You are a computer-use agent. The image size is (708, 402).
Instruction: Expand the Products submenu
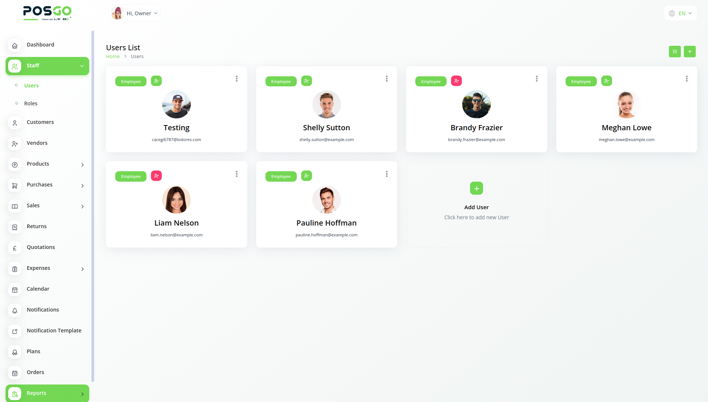pos(83,165)
